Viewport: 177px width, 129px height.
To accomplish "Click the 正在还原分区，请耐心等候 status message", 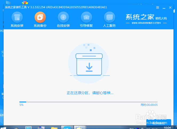I will tap(90, 93).
